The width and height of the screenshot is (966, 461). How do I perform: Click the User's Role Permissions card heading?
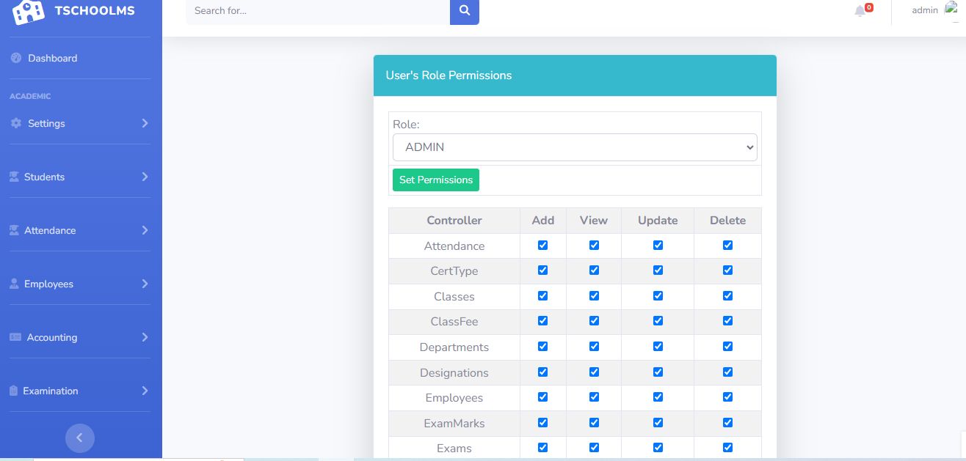coord(448,75)
